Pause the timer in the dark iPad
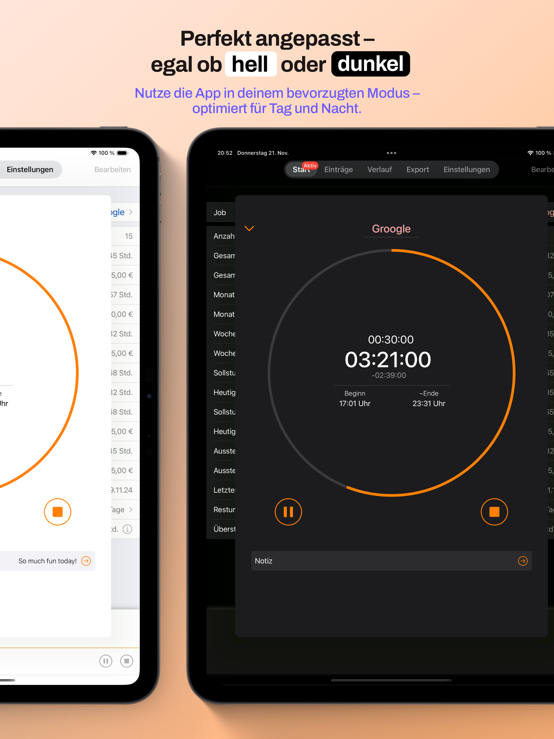This screenshot has height=739, width=554. click(x=288, y=512)
